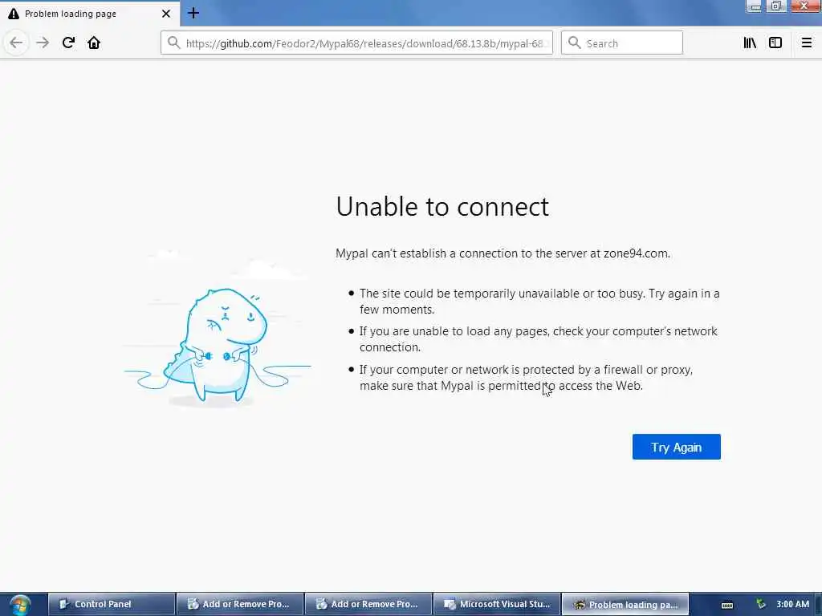This screenshot has height=616, width=822.
Task: Select Problem loading page taskbar button
Action: 625,604
